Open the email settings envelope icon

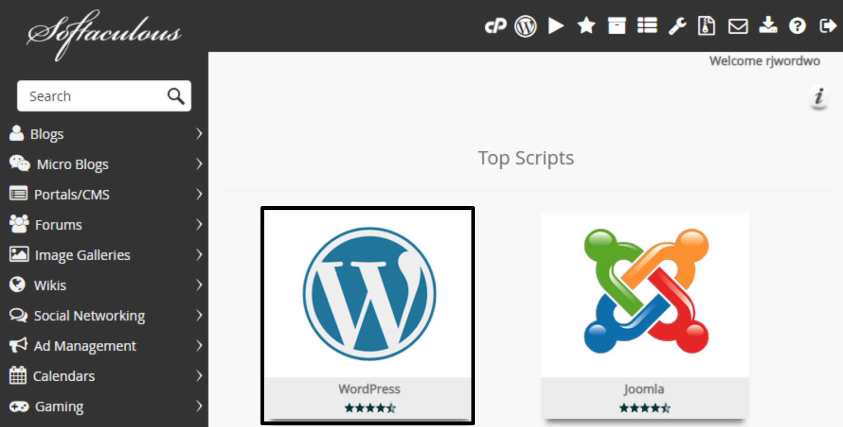pyautogui.click(x=738, y=26)
